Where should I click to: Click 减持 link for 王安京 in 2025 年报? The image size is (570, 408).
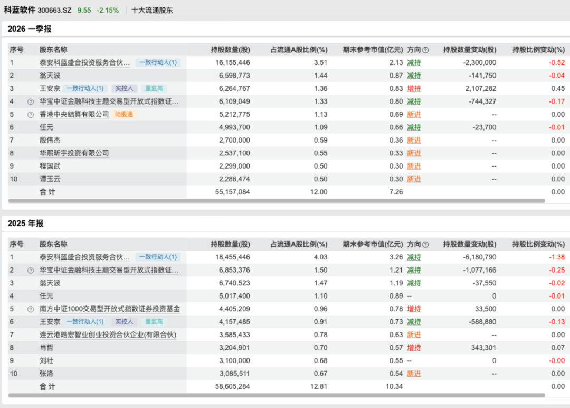point(414,322)
